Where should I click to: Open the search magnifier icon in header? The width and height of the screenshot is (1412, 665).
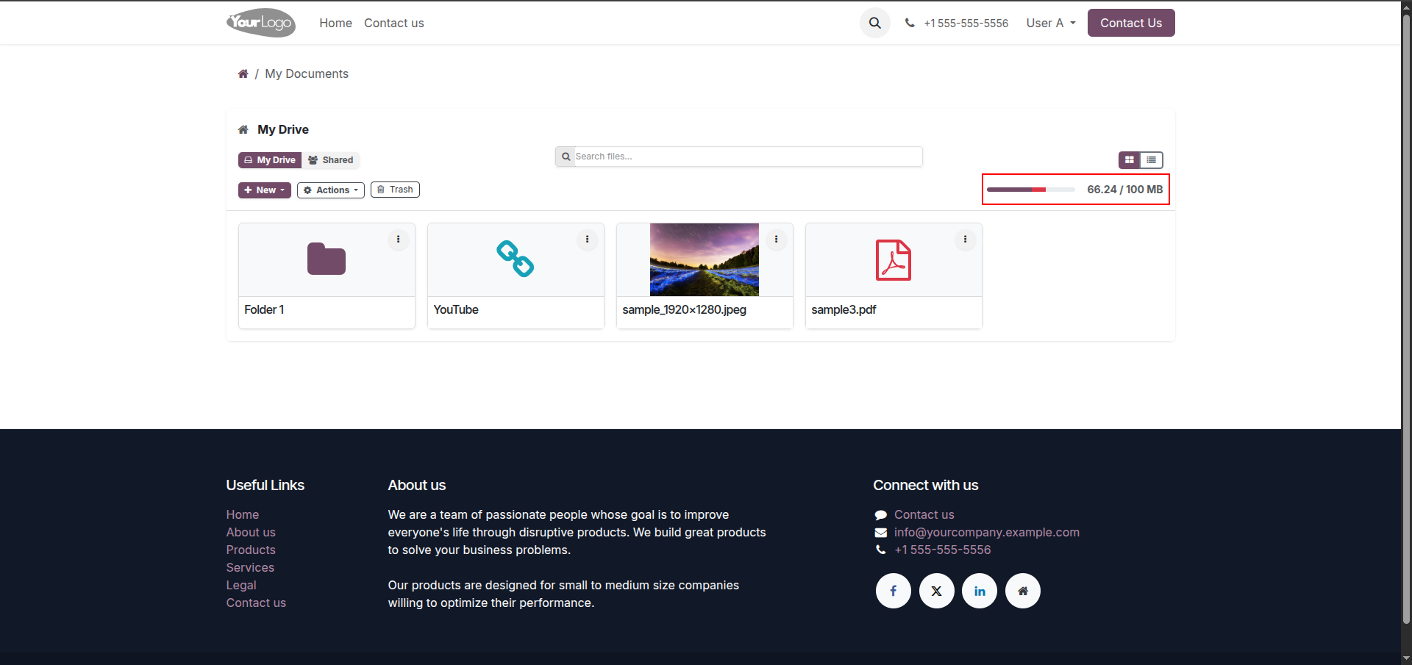tap(874, 23)
